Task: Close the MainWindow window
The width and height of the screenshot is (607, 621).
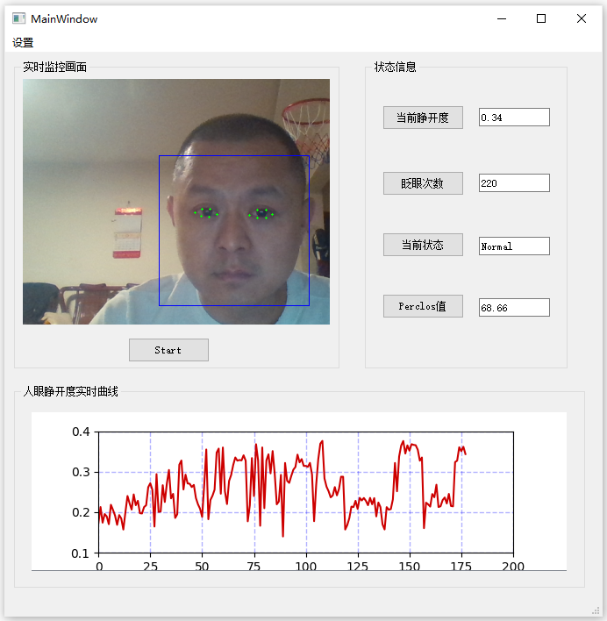Action: [582, 18]
